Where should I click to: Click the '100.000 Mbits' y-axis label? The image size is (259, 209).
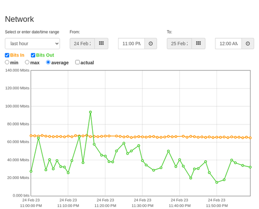(x=17, y=106)
